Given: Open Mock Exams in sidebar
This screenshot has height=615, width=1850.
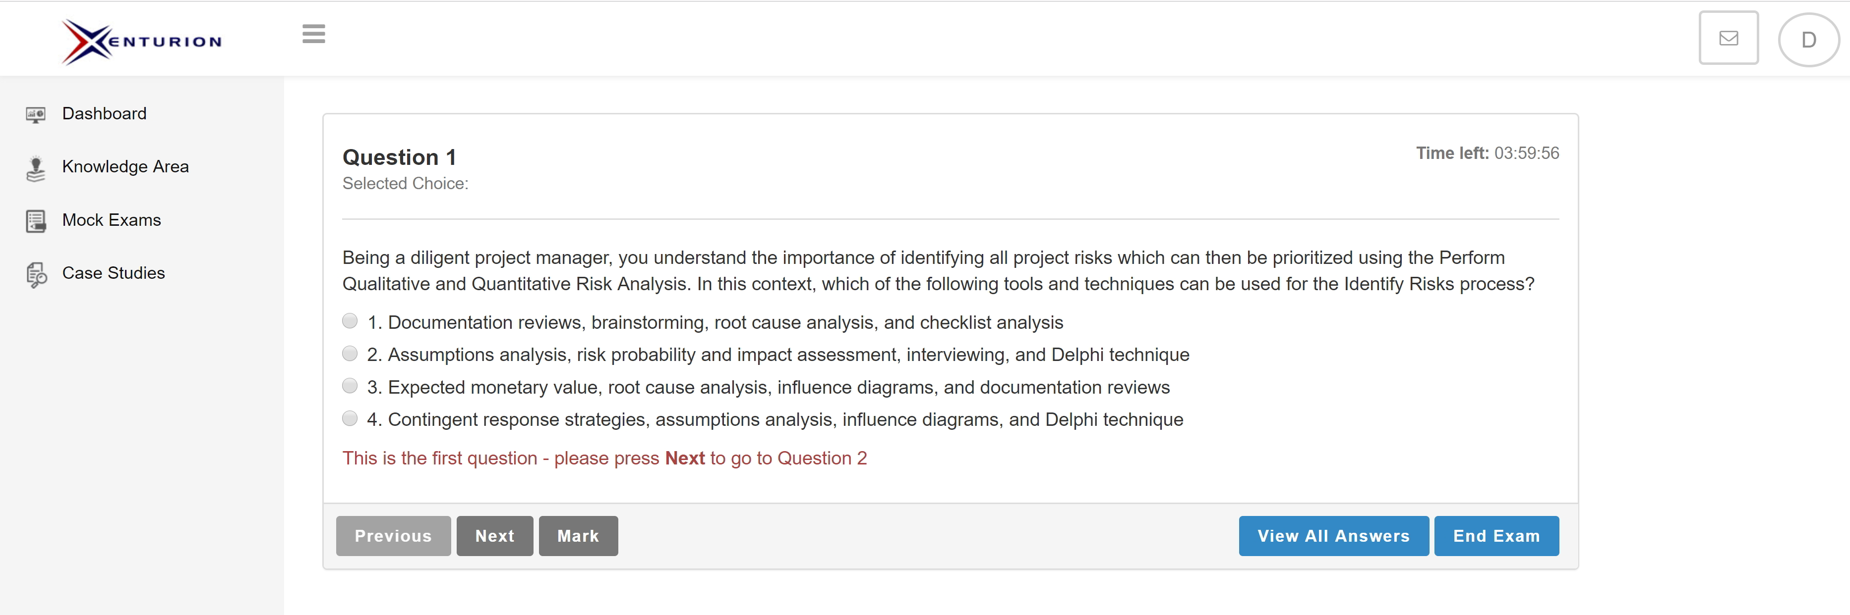Looking at the screenshot, I should coord(111,220).
